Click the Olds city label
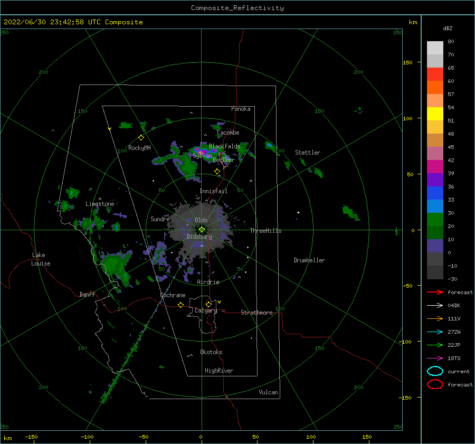 click(x=201, y=220)
